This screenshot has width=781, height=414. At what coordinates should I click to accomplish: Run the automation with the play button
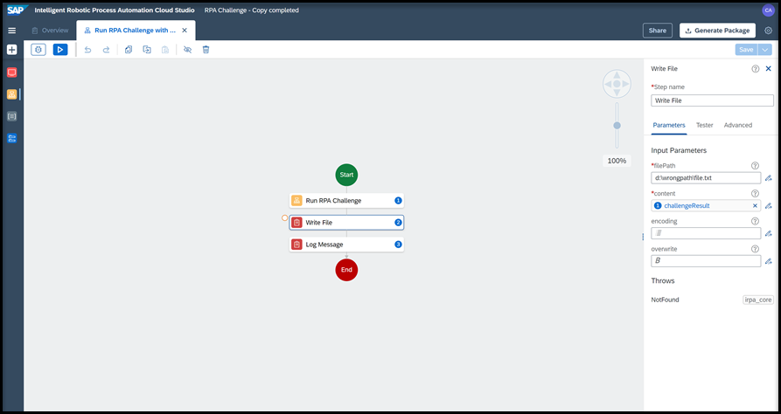[60, 50]
